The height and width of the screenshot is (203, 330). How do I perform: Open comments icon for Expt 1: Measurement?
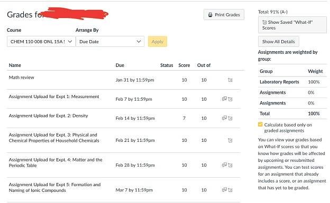click(224, 99)
